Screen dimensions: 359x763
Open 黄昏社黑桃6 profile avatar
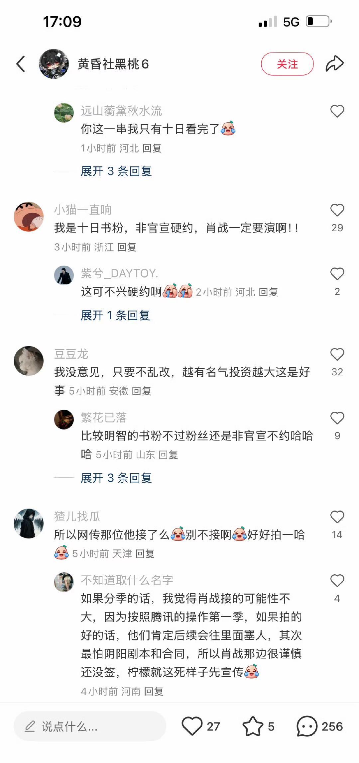tap(54, 64)
